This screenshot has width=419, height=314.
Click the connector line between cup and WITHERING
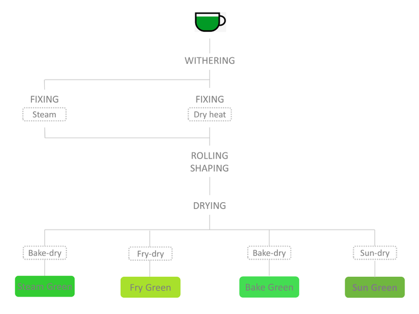pos(209,45)
